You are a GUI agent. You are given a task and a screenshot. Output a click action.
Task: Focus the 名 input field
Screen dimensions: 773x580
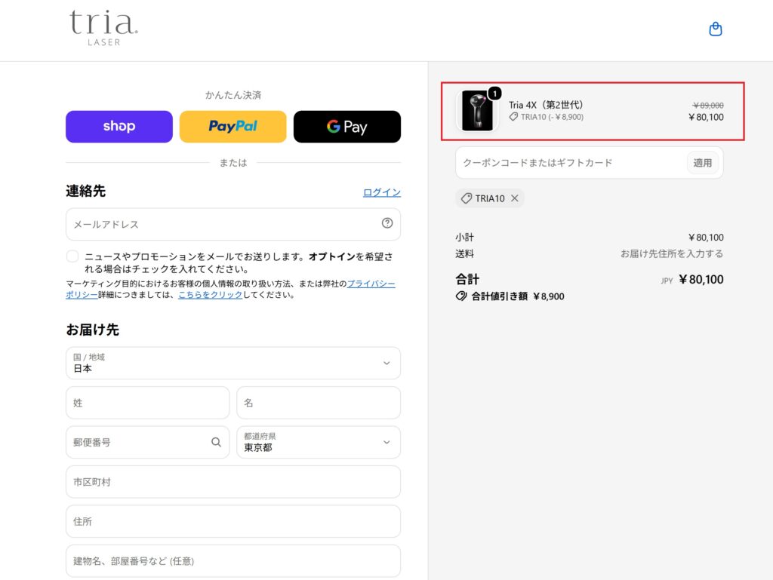point(319,403)
